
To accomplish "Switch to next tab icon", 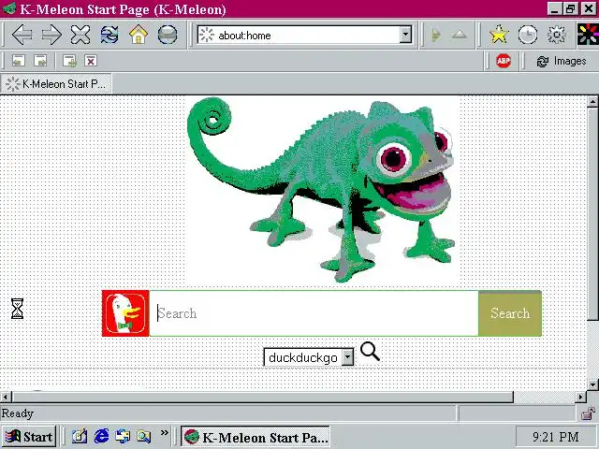I will point(40,61).
